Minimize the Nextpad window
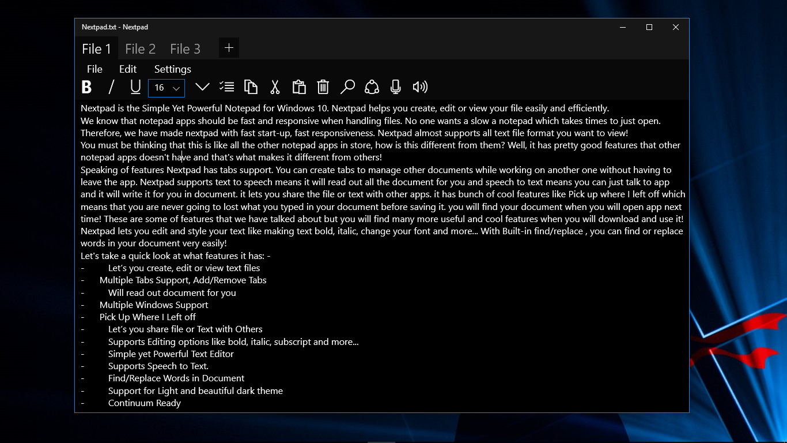Screen dimensions: 787x443 click(623, 27)
